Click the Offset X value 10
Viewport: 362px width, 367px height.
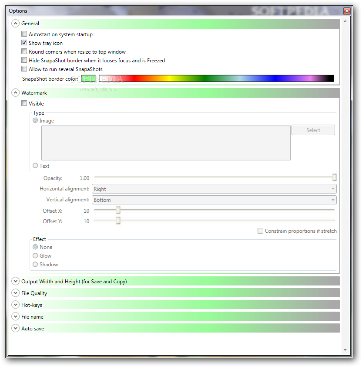87,211
